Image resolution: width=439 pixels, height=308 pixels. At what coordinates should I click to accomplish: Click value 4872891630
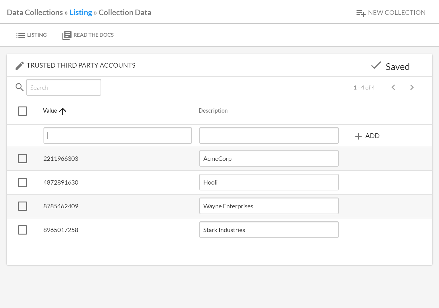(x=61, y=182)
